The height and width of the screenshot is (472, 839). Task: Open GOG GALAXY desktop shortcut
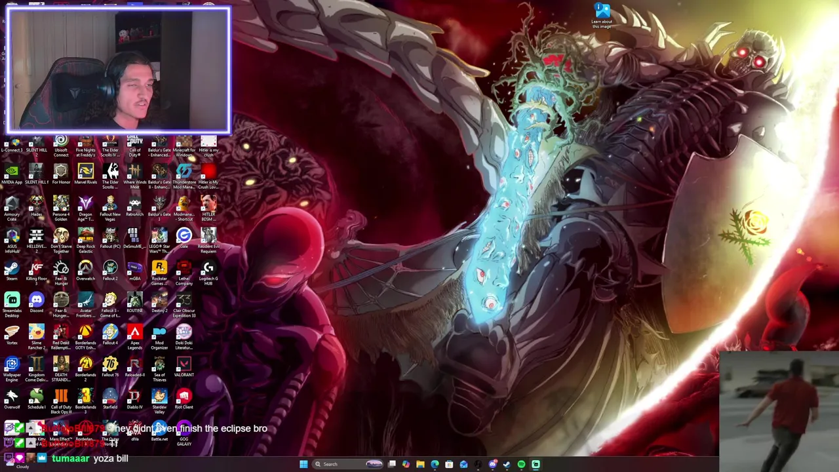184,433
